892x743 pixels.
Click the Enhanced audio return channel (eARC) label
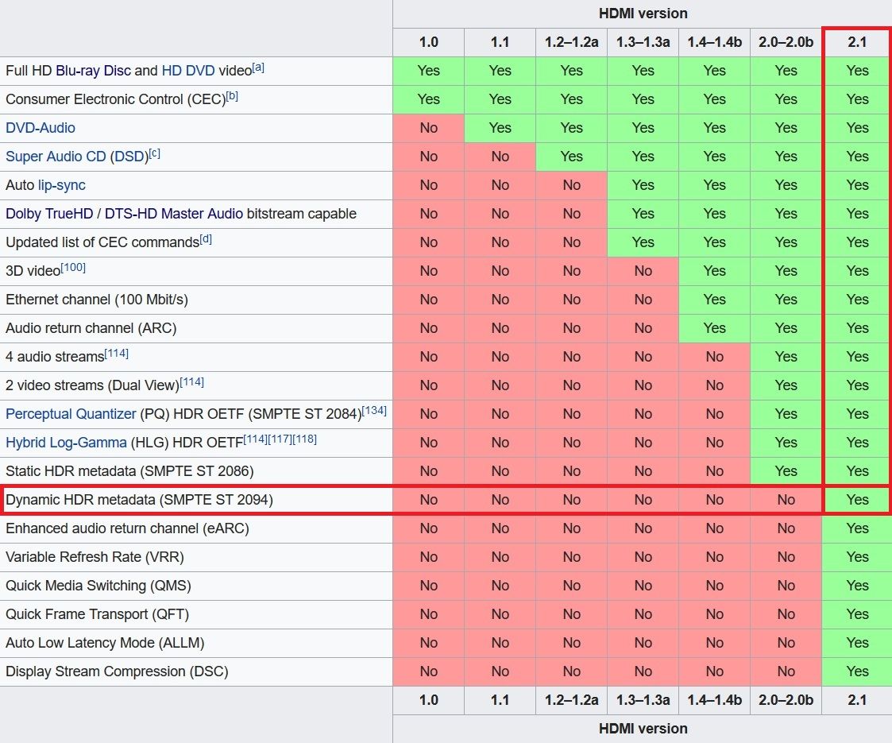(127, 528)
